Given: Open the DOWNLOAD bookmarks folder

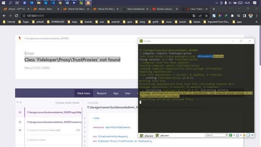Looking at the screenshot, I should tap(56, 22).
